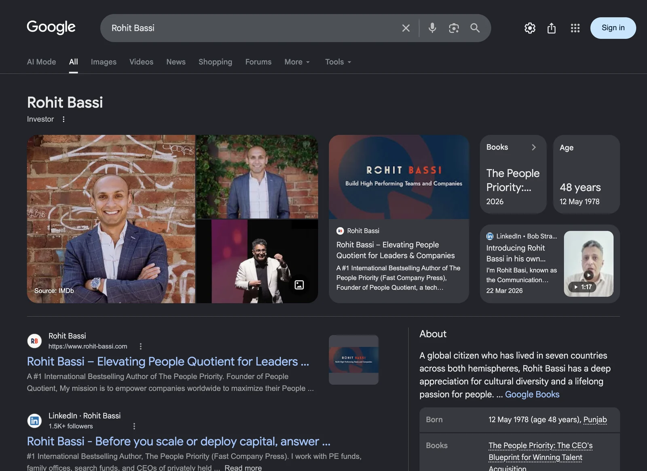Image resolution: width=647 pixels, height=471 pixels.
Task: Click the Google logo
Action: point(51,27)
